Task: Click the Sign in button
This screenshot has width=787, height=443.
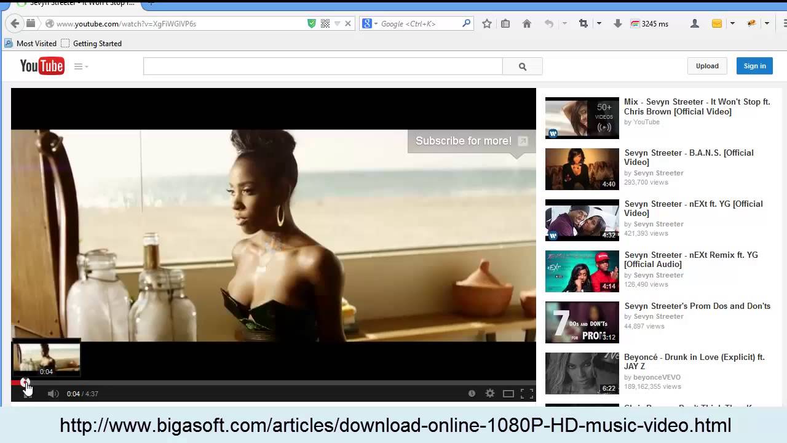Action: (754, 66)
